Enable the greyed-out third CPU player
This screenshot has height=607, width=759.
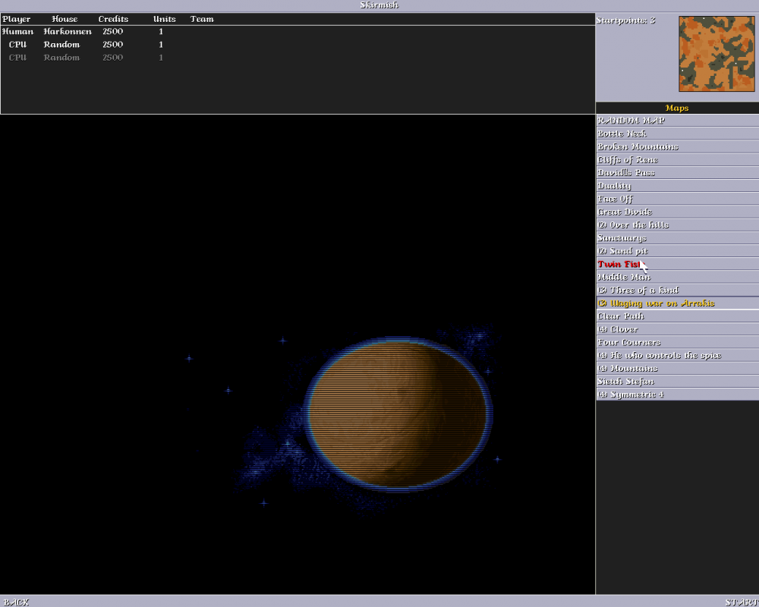tap(17, 58)
